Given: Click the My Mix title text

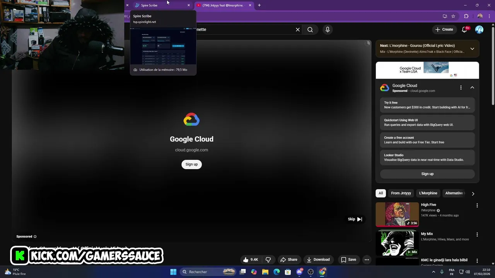Looking at the screenshot, I should tap(427, 234).
